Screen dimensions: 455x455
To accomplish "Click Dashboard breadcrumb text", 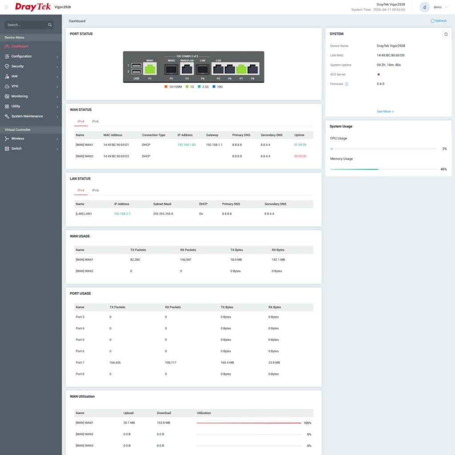I will click(x=77, y=21).
